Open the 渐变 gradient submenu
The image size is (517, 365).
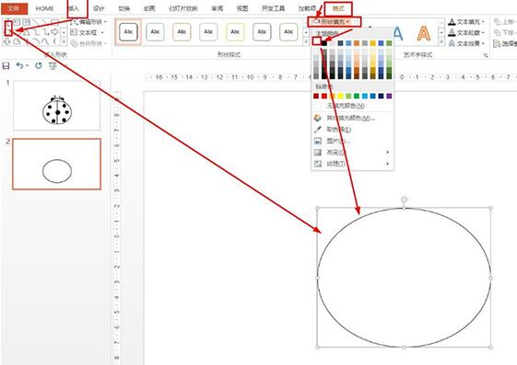(x=352, y=153)
